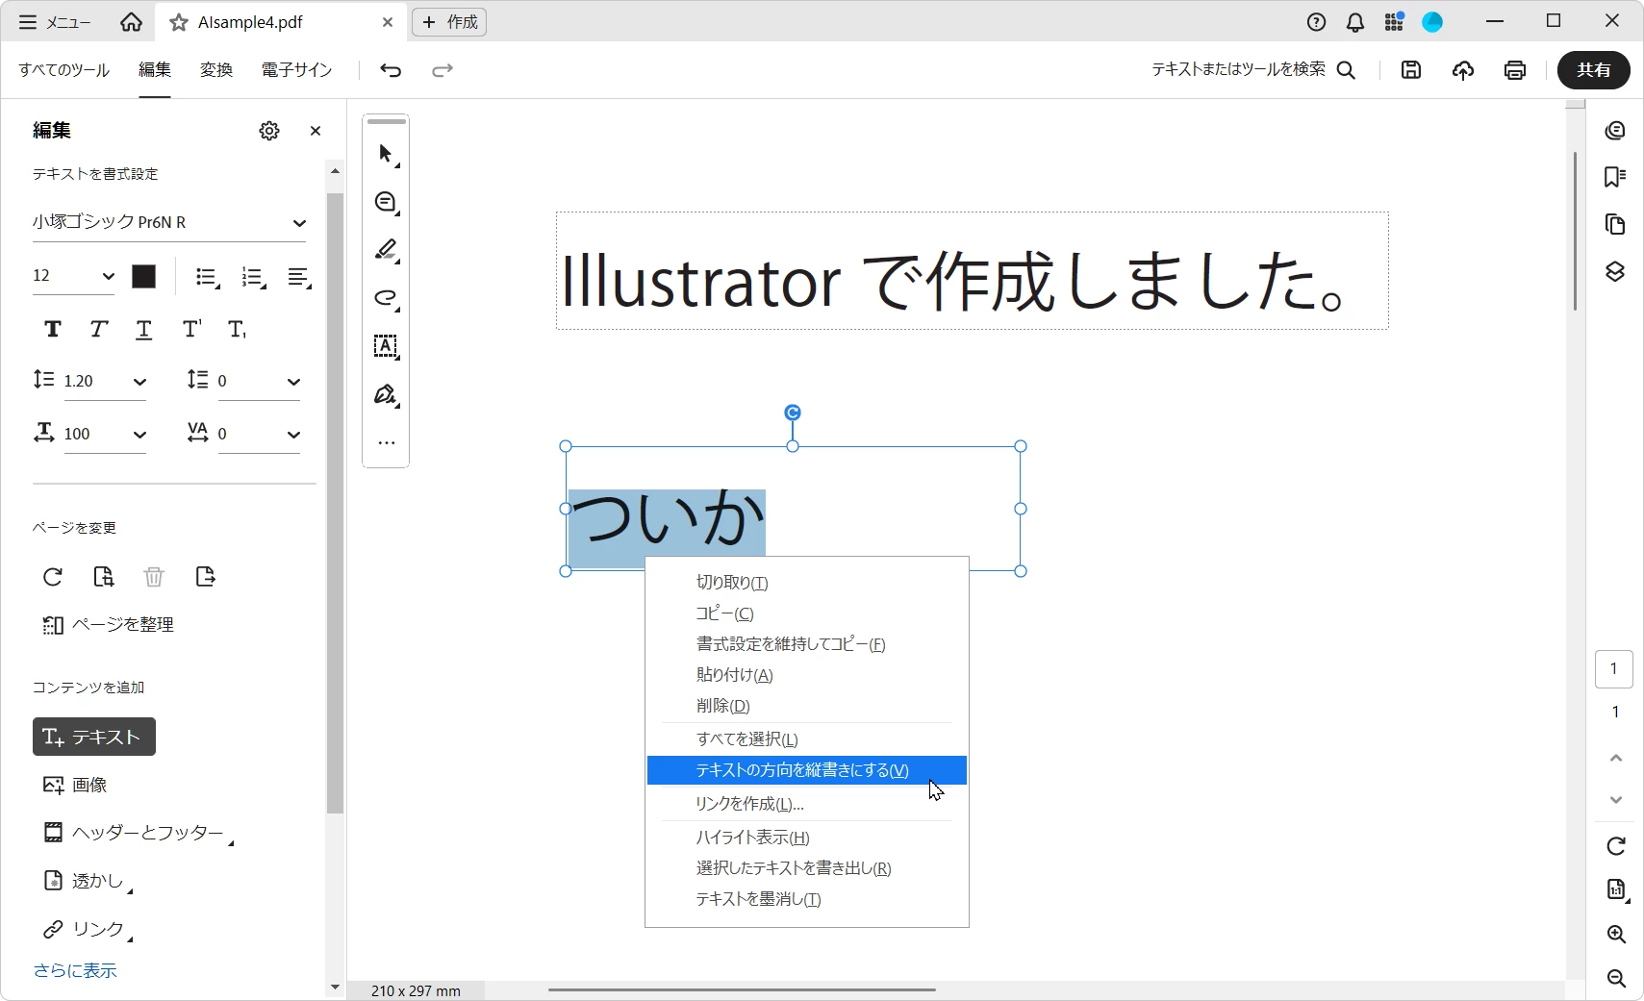The height and width of the screenshot is (1001, 1644).
Task: Click the 作成 create button
Action: coord(449,22)
